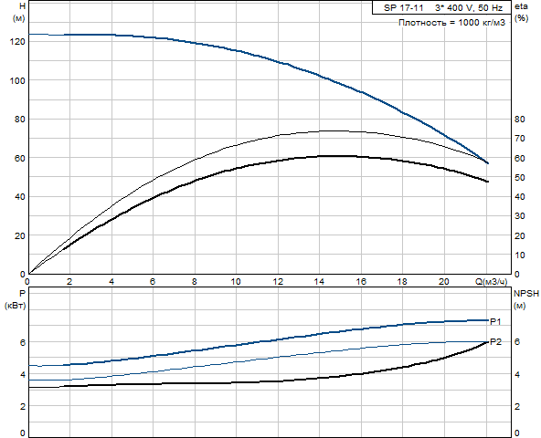541x438 pixels.
Task: Click the 20 tick on the flow axis
Action: (x=444, y=282)
